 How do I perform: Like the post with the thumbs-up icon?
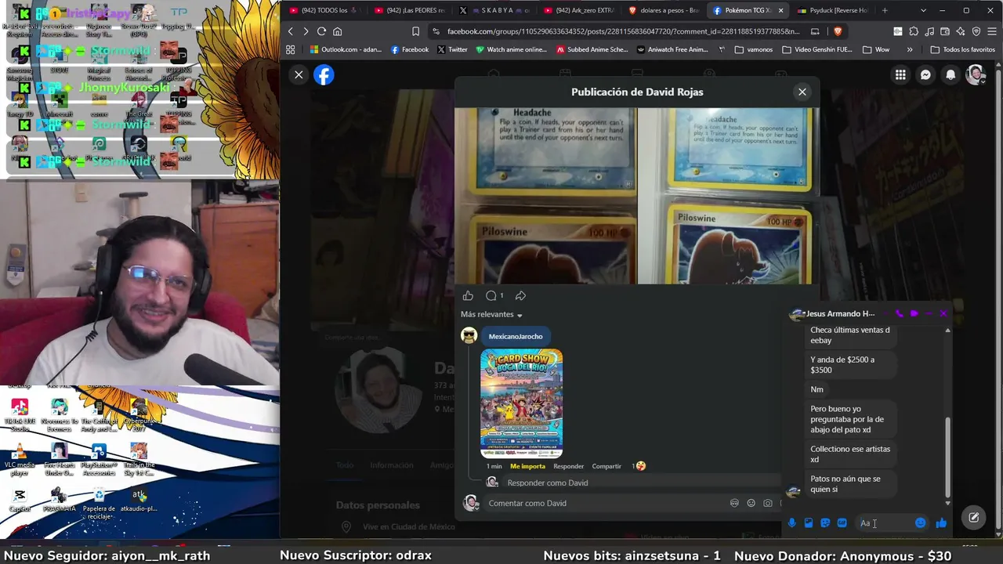tap(468, 295)
